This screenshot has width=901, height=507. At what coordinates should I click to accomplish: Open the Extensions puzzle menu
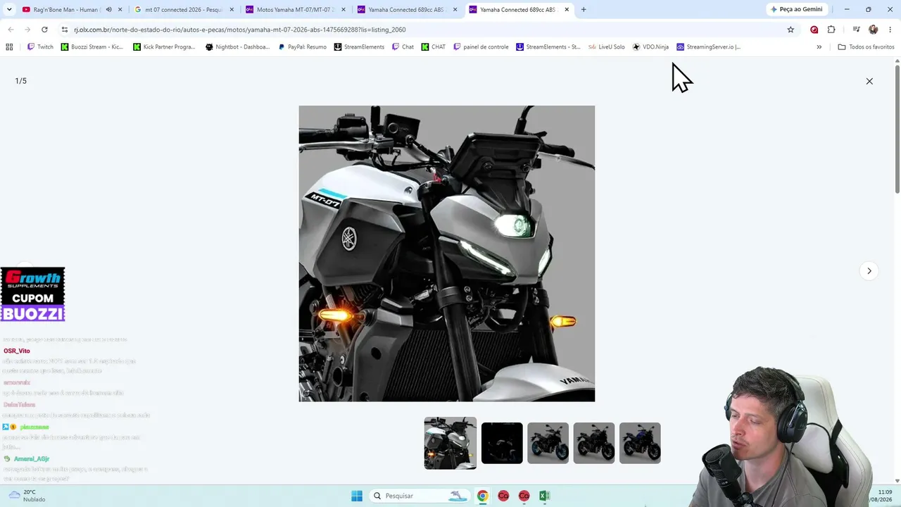tap(831, 30)
